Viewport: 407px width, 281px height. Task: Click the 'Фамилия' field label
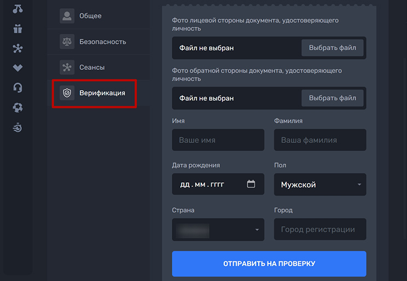click(x=288, y=121)
